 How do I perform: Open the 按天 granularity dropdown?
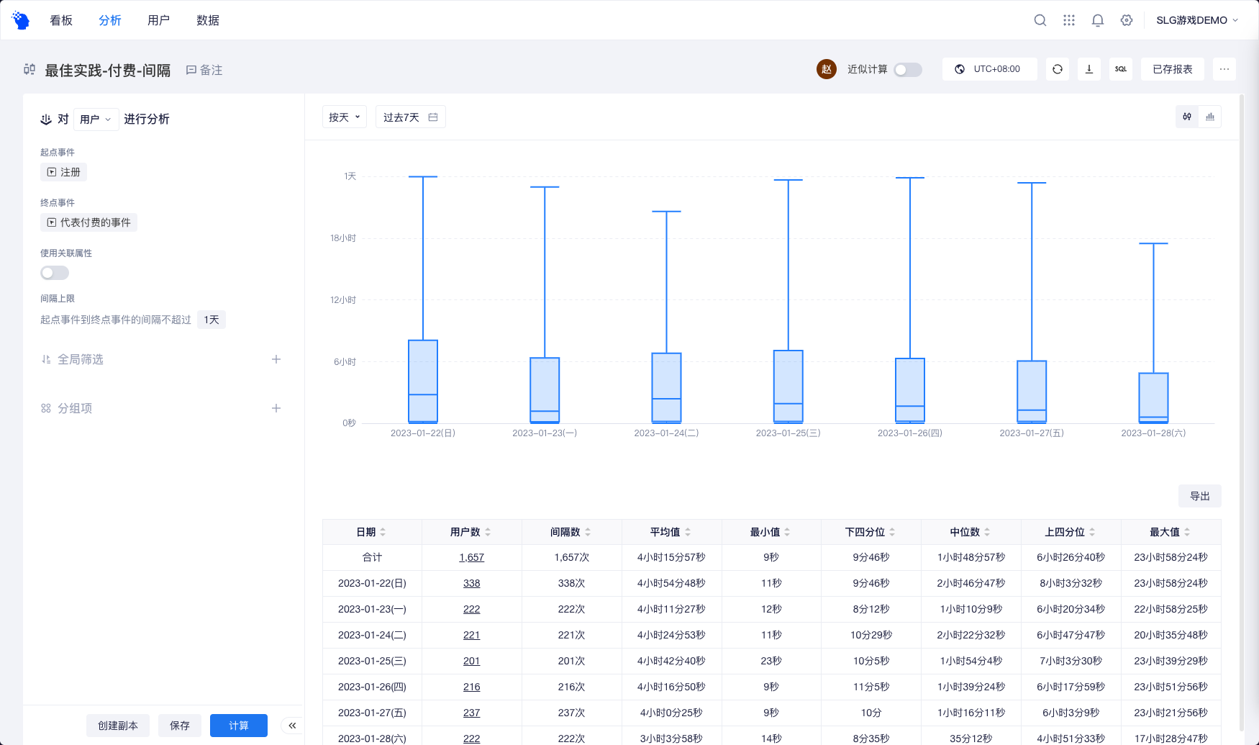coord(345,117)
